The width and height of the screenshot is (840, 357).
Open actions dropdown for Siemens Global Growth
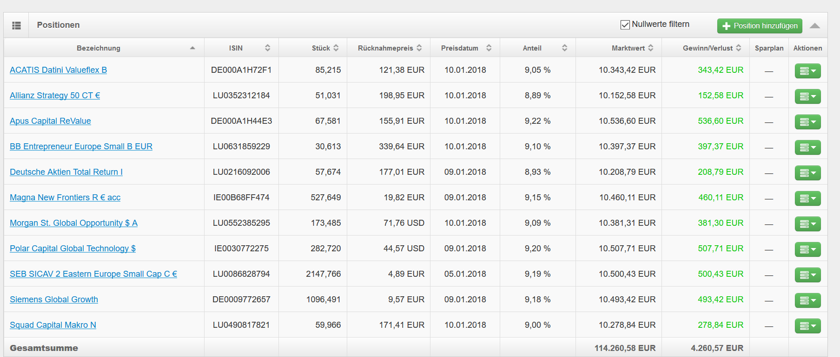(807, 300)
